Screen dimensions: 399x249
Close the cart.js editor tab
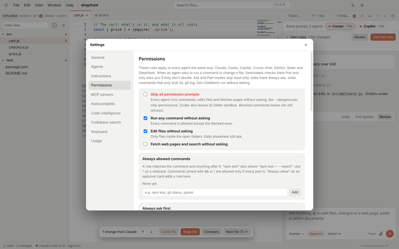[x=87, y=16]
